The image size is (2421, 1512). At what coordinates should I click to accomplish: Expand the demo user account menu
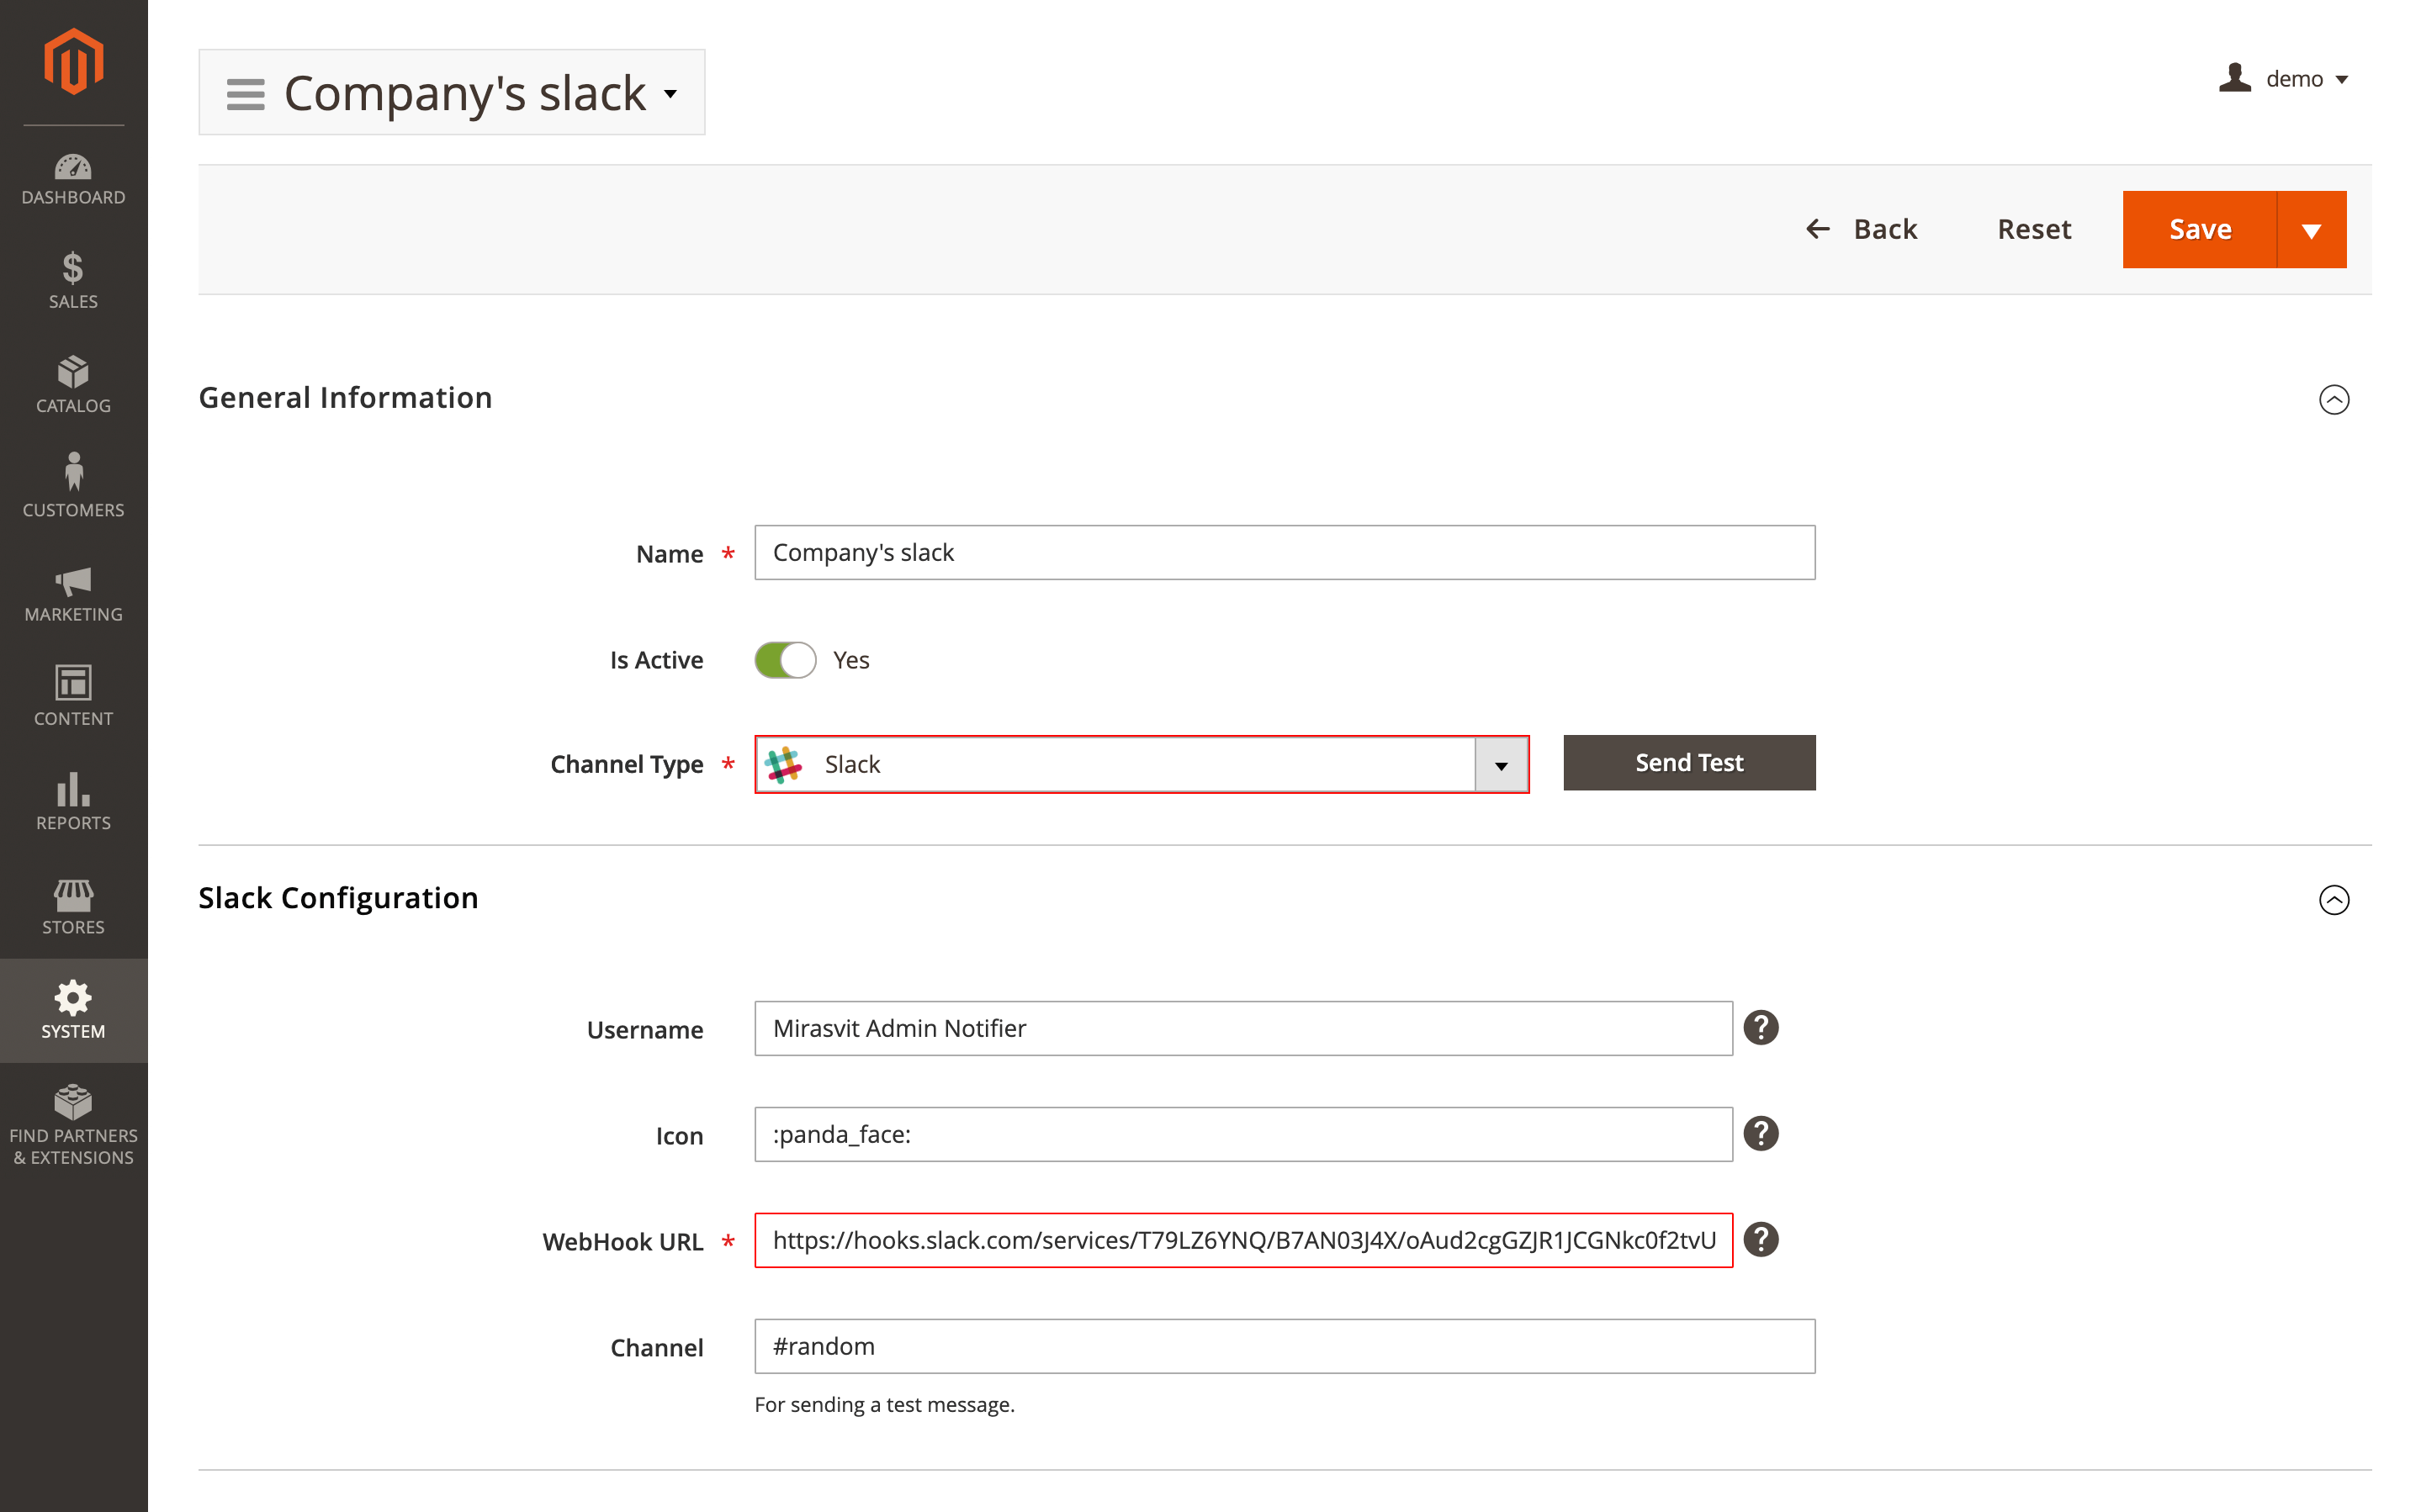pyautogui.click(x=2298, y=79)
